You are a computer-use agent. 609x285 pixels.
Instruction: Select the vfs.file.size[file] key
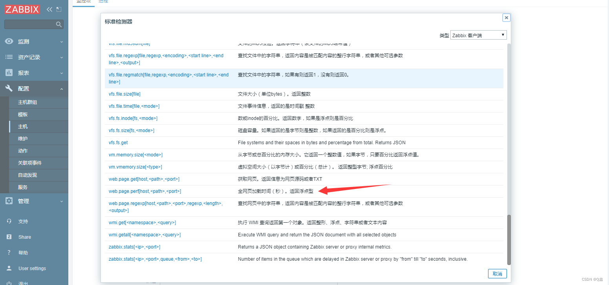click(x=124, y=94)
